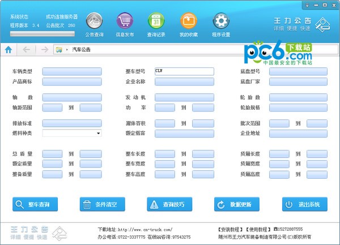340x245 pixels.
Task: Click 退出系统 to exit
Action: pos(304,204)
